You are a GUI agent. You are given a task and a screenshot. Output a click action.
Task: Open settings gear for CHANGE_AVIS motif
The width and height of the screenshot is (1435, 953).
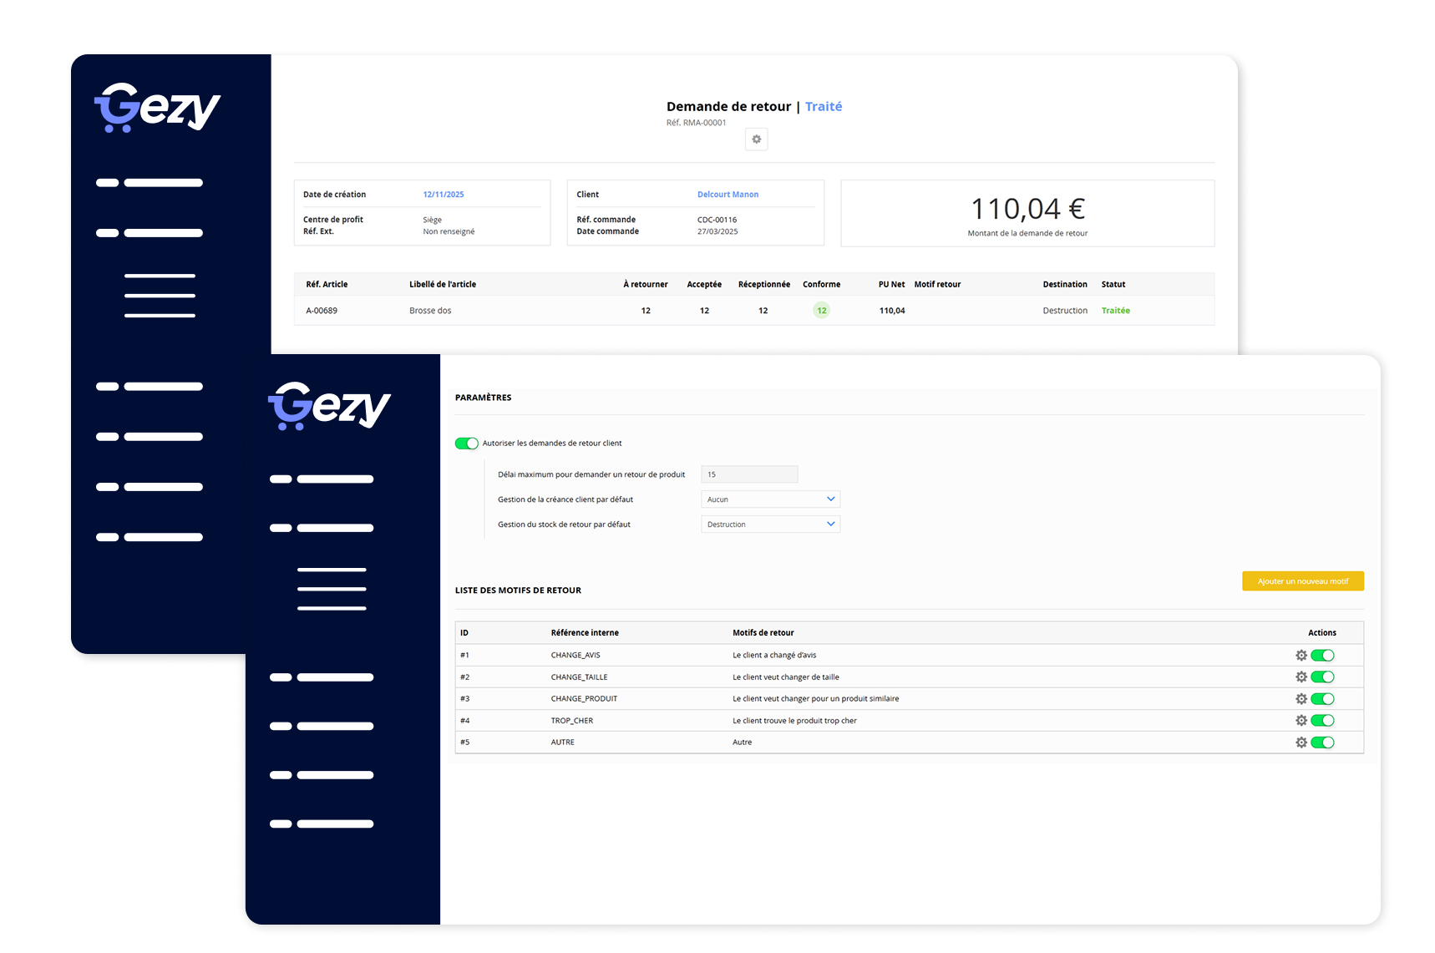[1301, 656]
